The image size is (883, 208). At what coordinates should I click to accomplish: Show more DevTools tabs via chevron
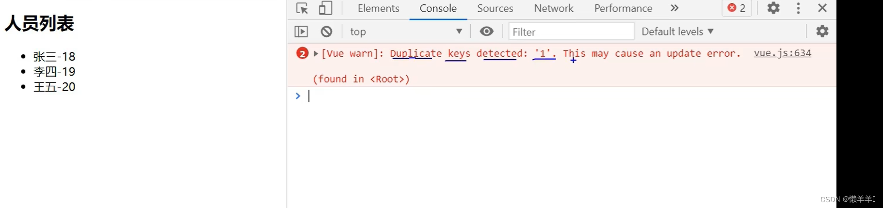(674, 8)
